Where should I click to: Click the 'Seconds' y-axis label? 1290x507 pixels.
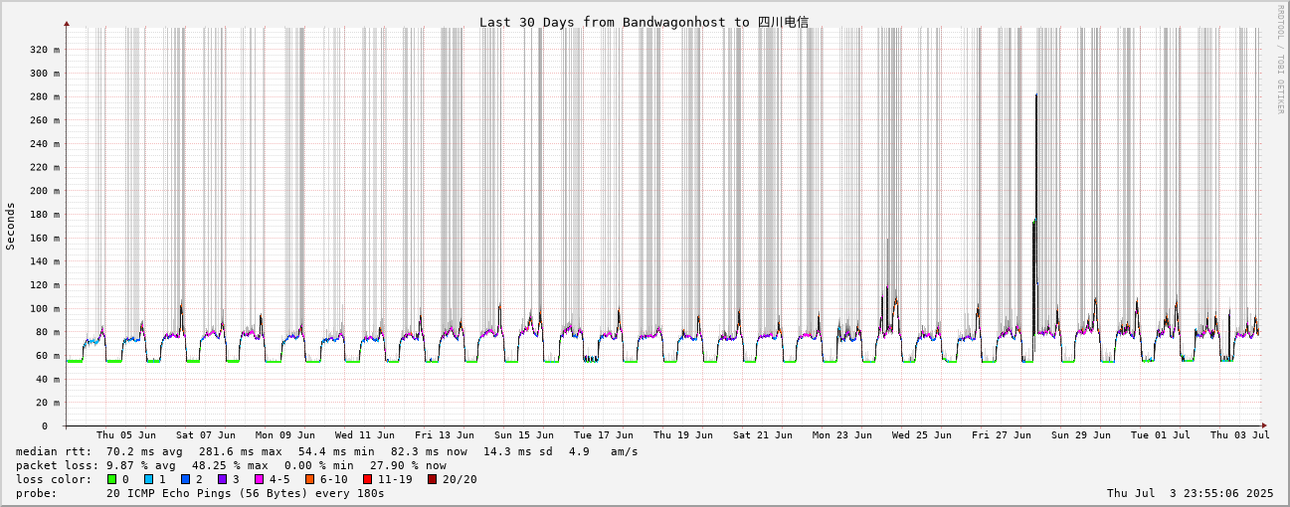11,226
